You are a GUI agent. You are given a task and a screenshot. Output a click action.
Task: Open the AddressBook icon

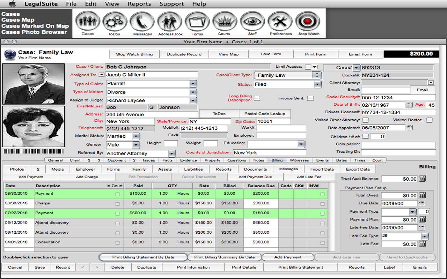coord(170,22)
